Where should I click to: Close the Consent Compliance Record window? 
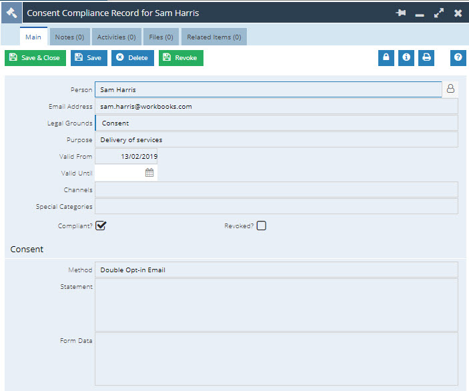click(x=458, y=13)
